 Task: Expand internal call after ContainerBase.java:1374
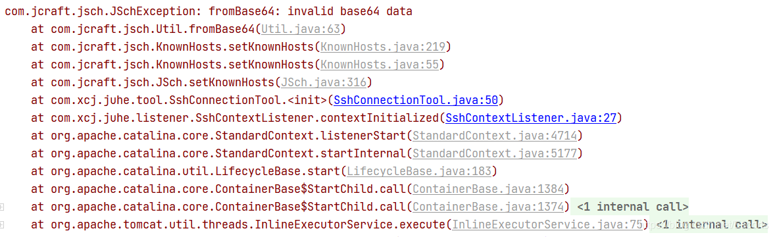point(633,207)
